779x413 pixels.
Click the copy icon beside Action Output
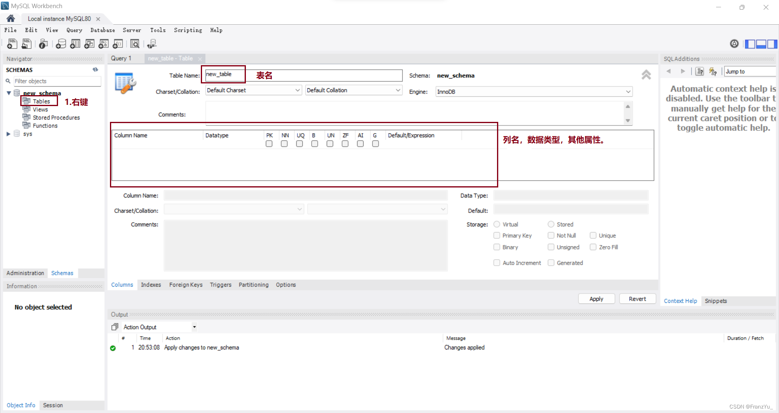pyautogui.click(x=115, y=327)
